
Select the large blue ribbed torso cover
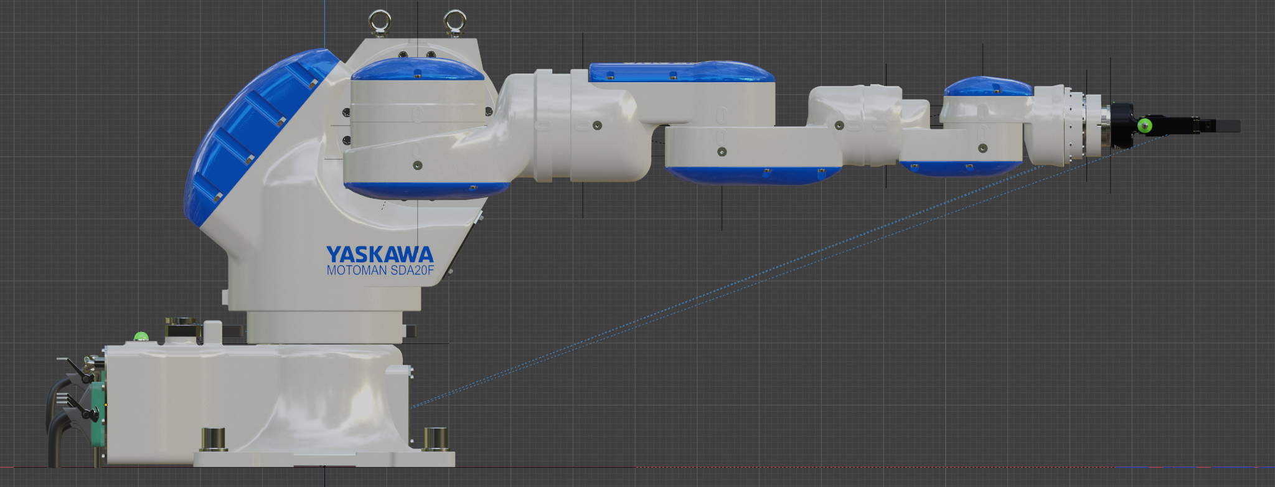[255, 134]
